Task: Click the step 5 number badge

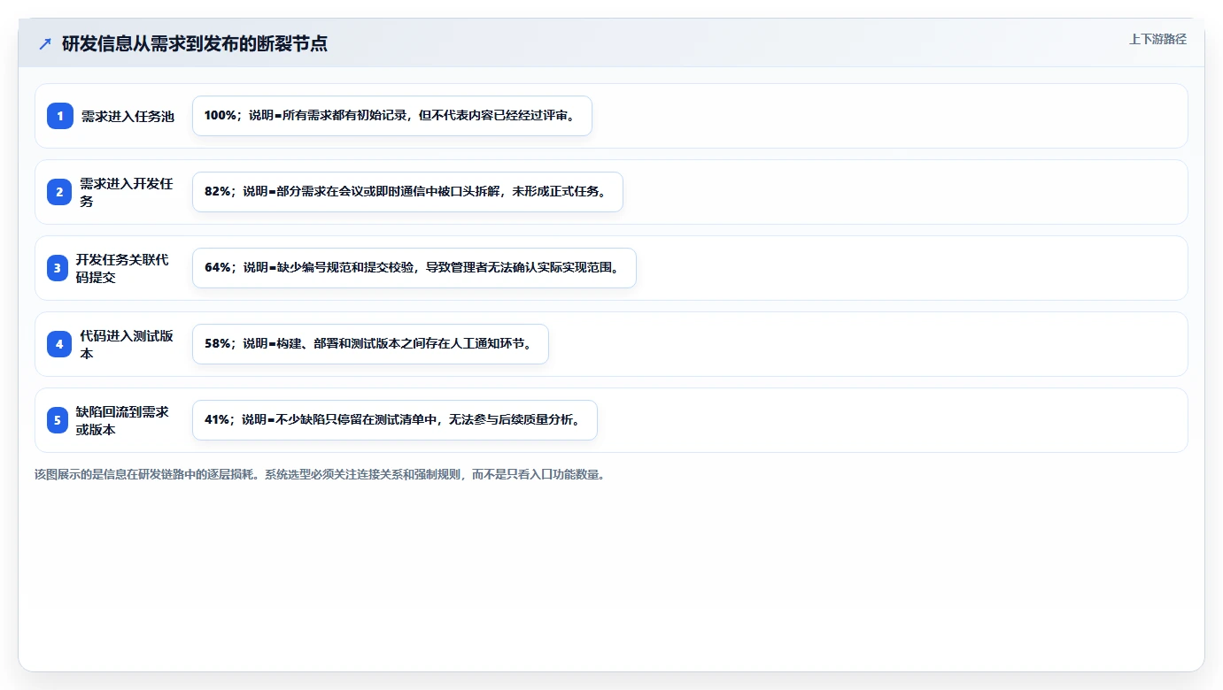Action: 58,420
